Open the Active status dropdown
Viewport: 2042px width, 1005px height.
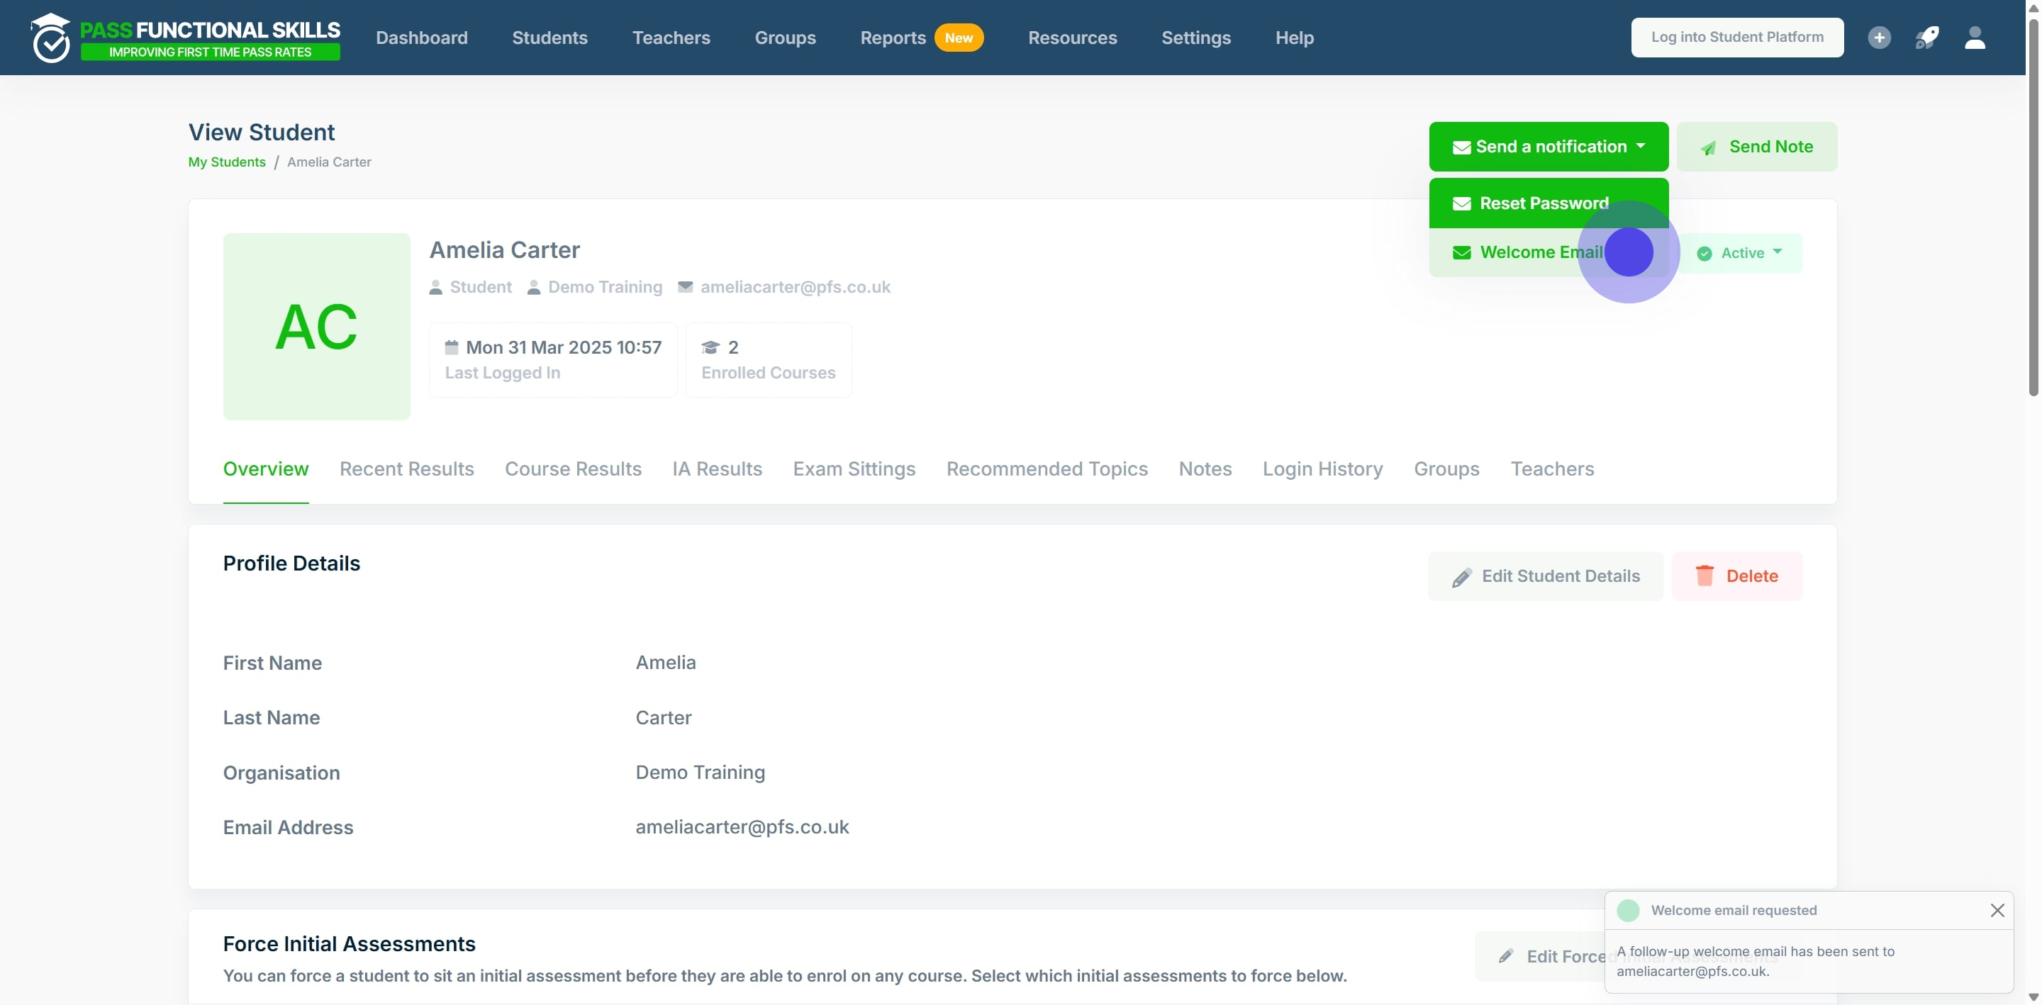tap(1739, 253)
